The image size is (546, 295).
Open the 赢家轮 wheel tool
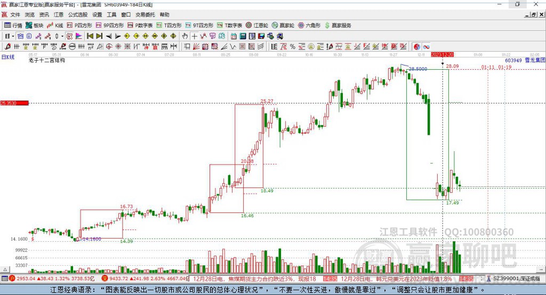pyautogui.click(x=283, y=26)
